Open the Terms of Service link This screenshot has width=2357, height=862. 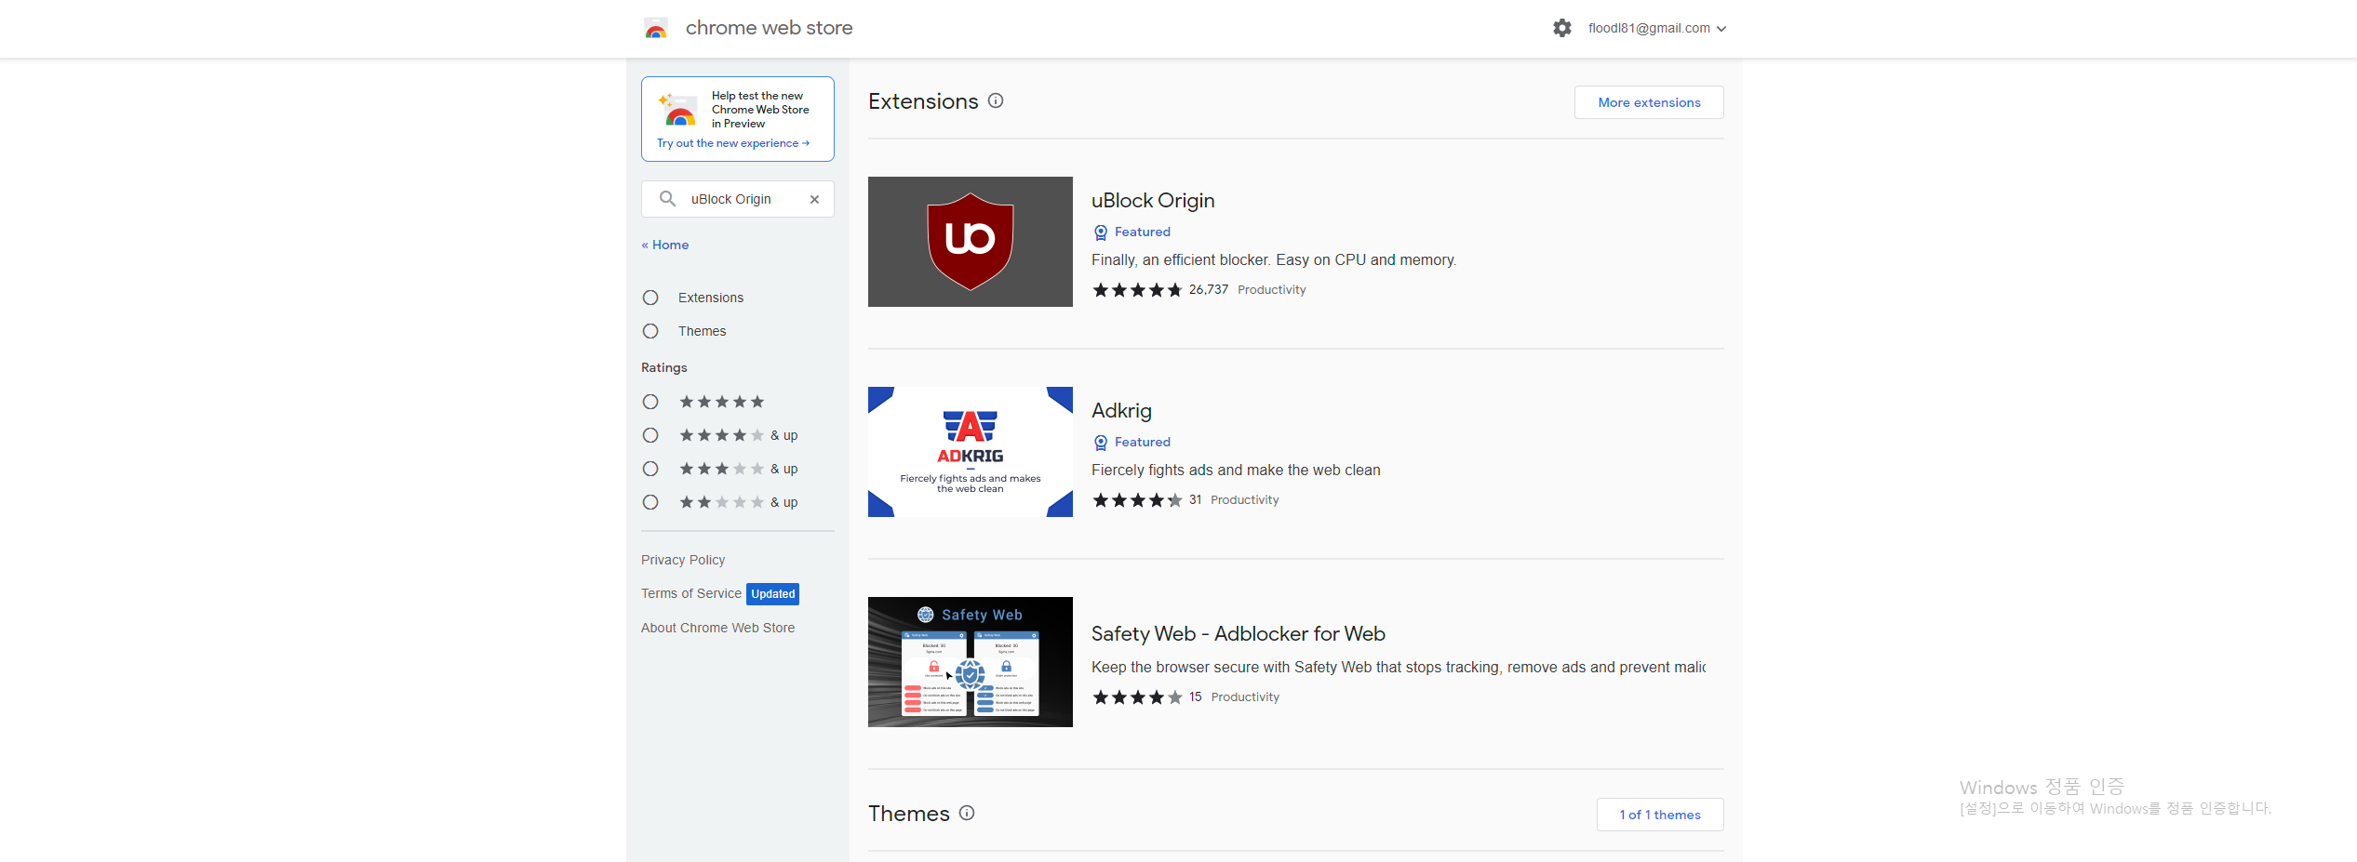tap(691, 593)
